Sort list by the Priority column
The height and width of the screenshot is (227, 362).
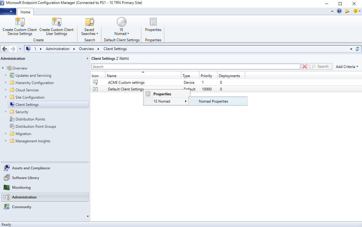point(208,76)
